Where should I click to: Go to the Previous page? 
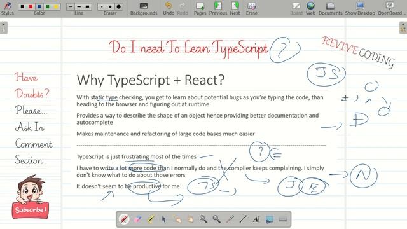pyautogui.click(x=218, y=8)
